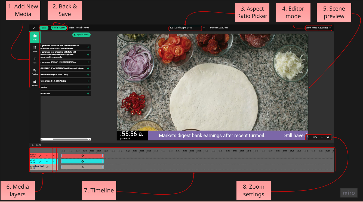This screenshot has height=203, width=363.
Task: Add Taco_Crispy_Beef image using its plus button
Action: 88,81
